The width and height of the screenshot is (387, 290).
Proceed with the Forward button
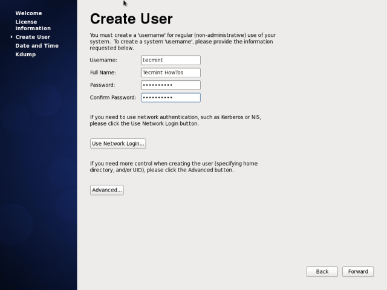point(358,271)
